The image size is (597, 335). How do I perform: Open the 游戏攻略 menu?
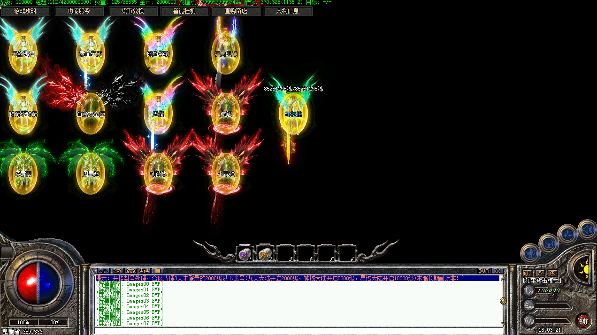[x=25, y=11]
